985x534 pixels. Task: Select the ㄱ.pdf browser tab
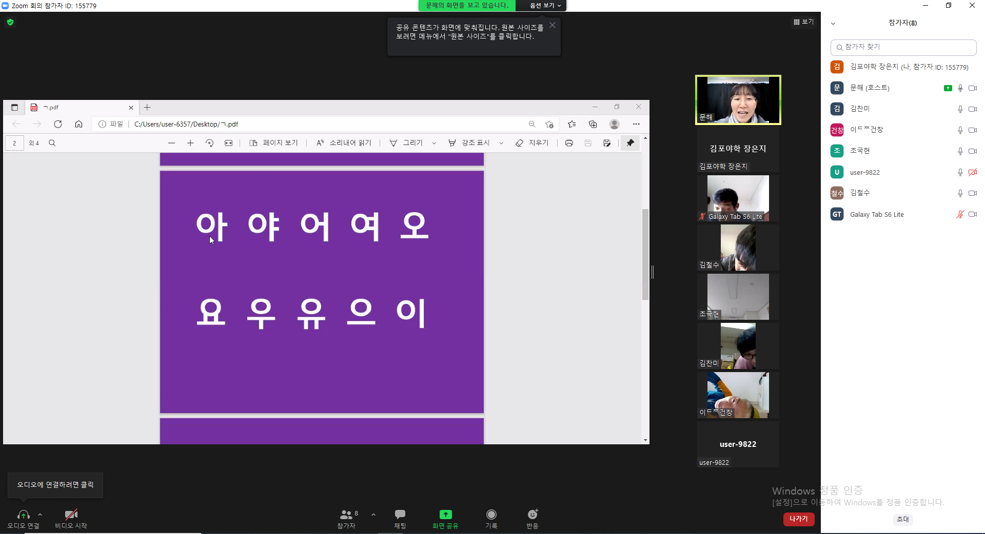click(x=82, y=108)
